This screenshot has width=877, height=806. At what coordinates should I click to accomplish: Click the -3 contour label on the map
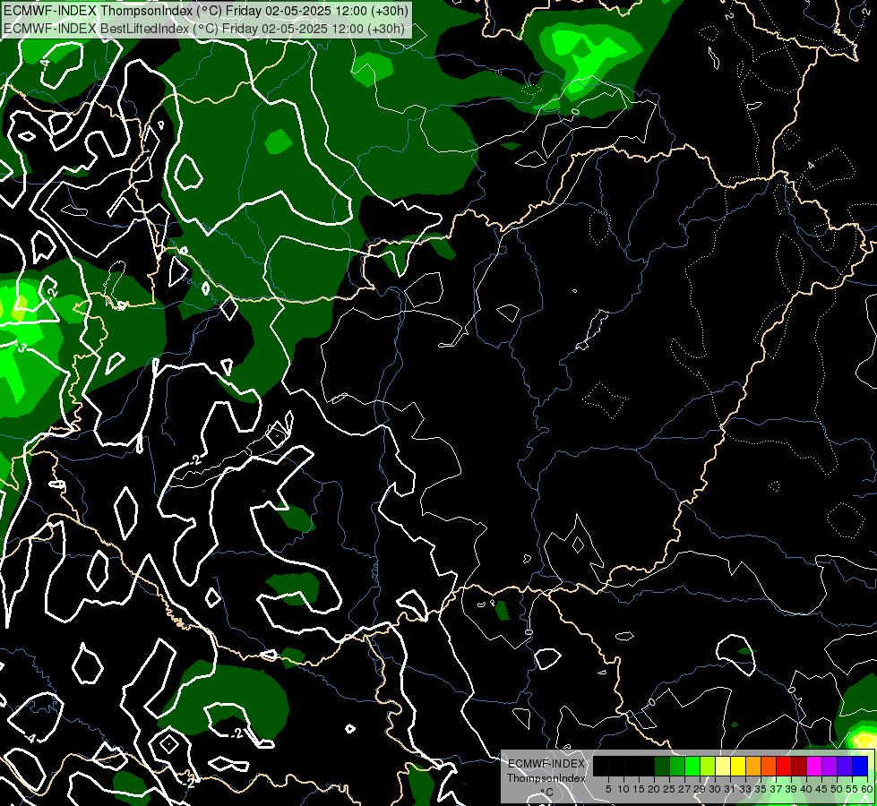[21, 347]
